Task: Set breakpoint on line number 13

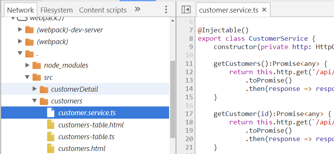Action: pos(189,80)
